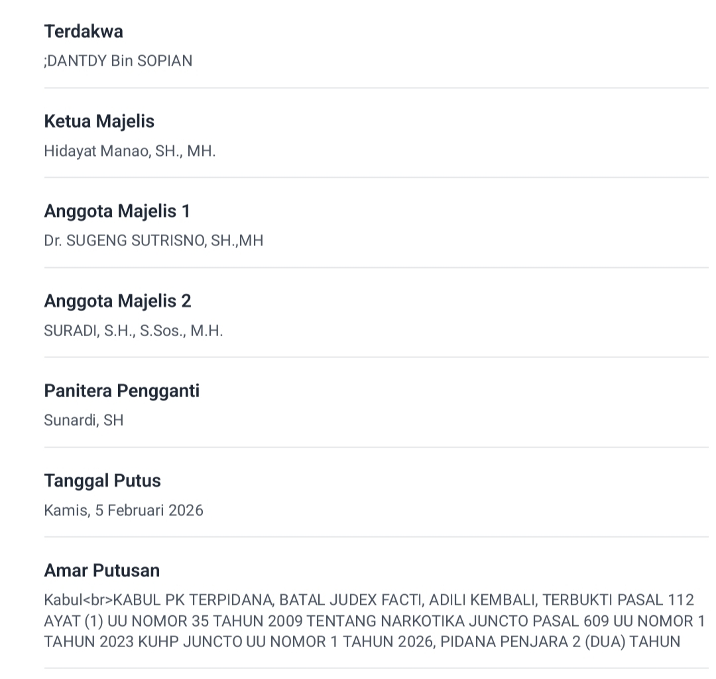This screenshot has height=679, width=716.
Task: Click the Amar Putusan heading
Action: pyautogui.click(x=101, y=570)
